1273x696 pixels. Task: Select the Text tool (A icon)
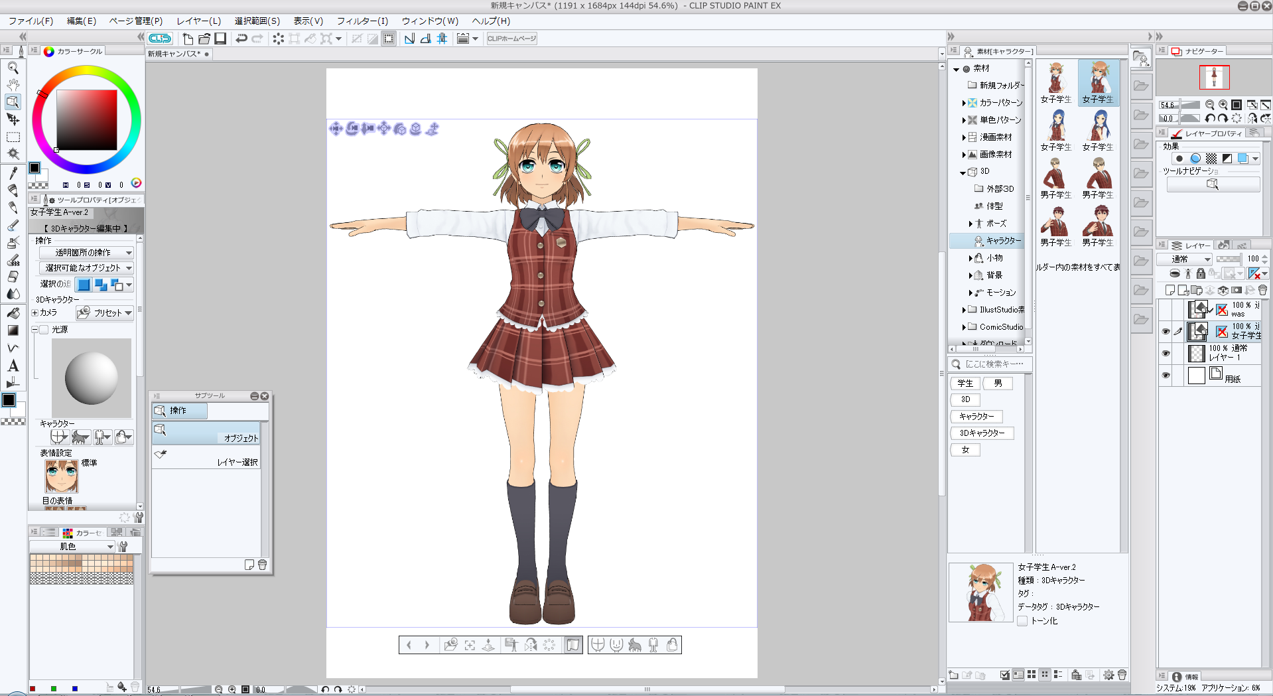[13, 366]
